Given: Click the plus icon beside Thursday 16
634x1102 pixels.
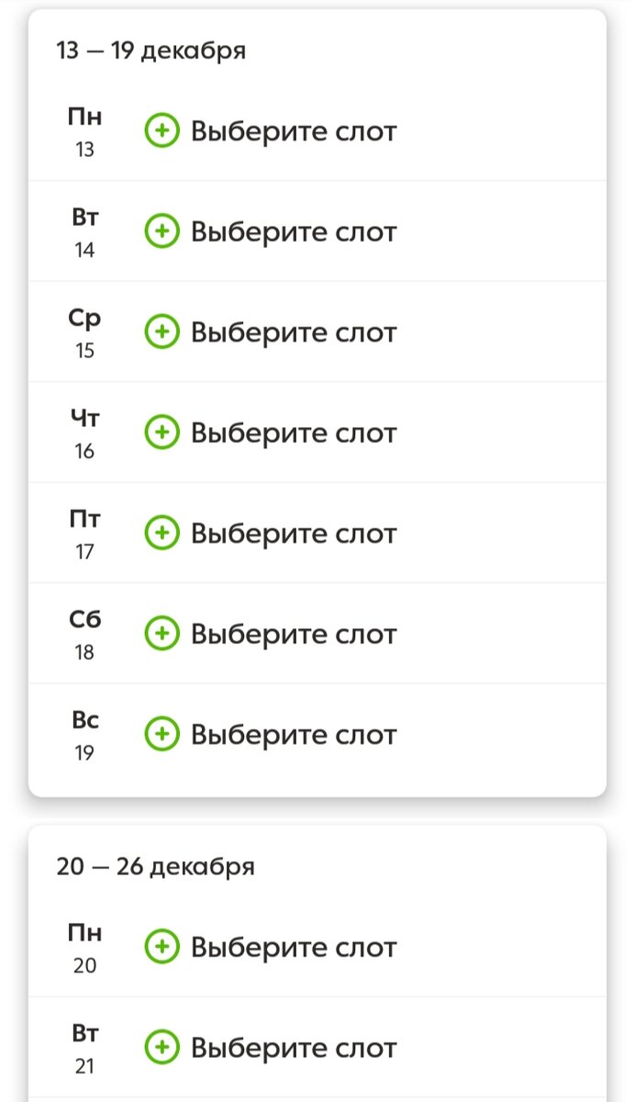Looking at the screenshot, I should [x=163, y=433].
